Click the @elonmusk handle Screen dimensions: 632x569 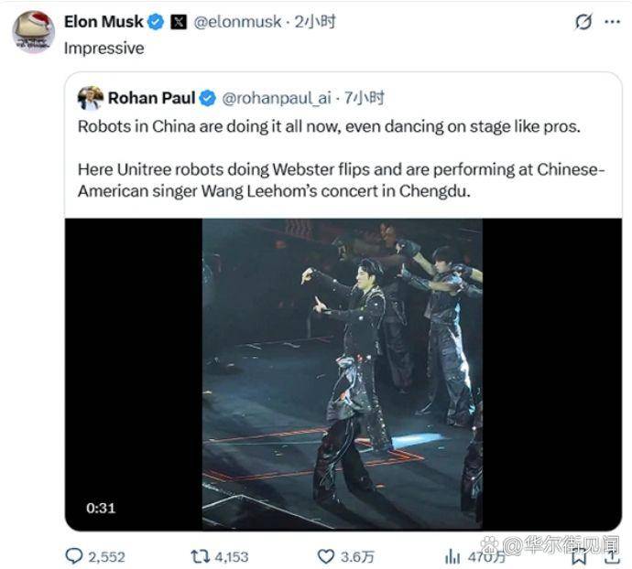click(x=237, y=22)
